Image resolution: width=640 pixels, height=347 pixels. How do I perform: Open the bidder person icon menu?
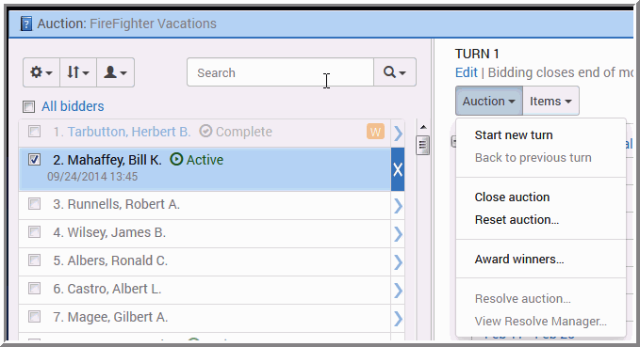(116, 72)
